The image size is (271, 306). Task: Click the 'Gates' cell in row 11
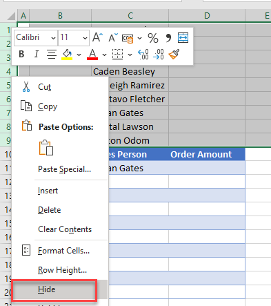coord(139,169)
